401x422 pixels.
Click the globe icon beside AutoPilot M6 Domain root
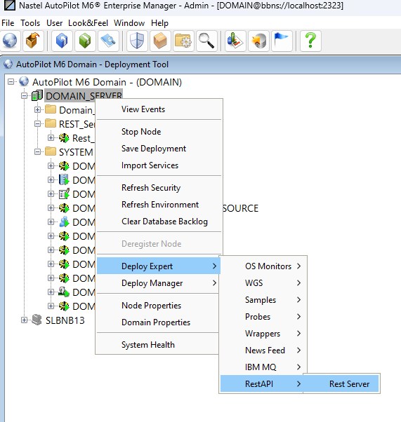(x=24, y=81)
